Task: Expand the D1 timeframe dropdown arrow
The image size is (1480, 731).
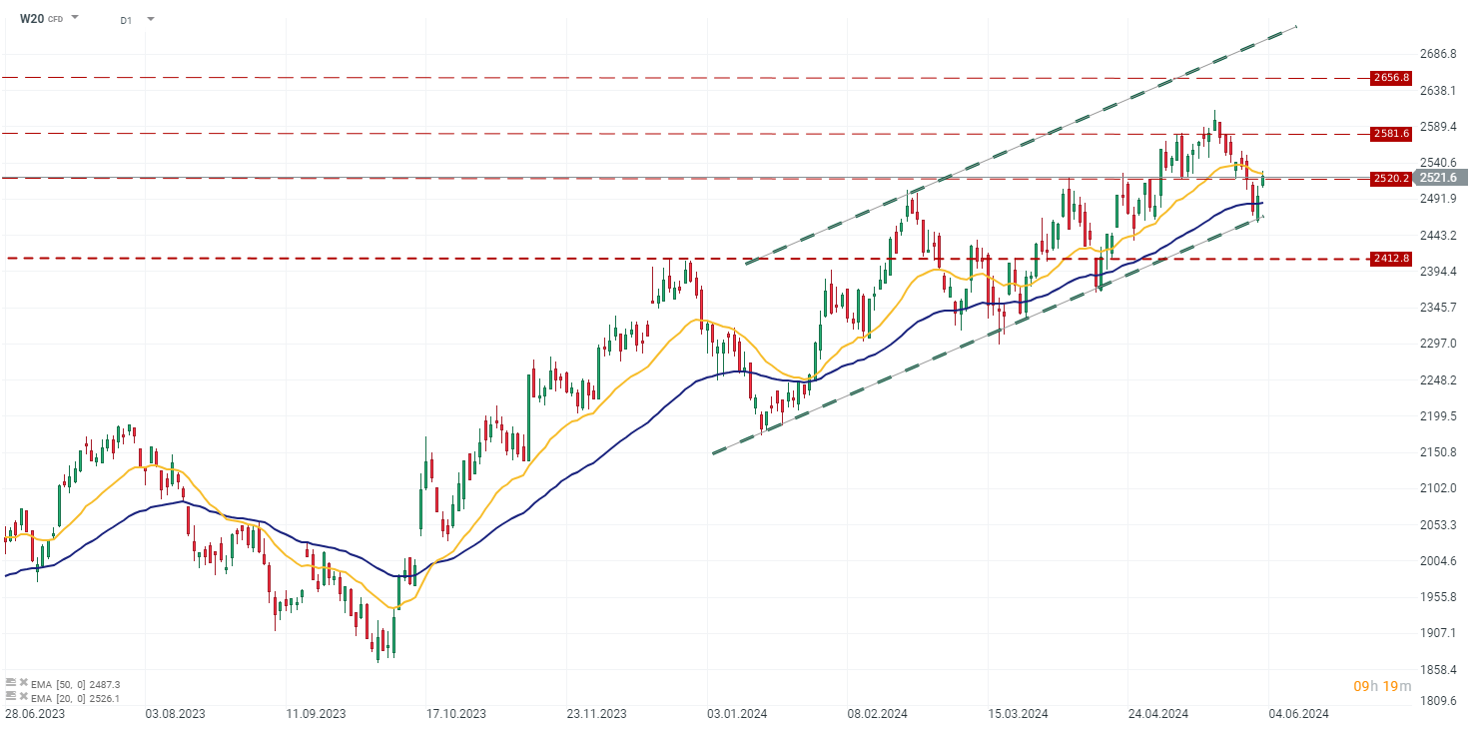Action: coord(150,19)
